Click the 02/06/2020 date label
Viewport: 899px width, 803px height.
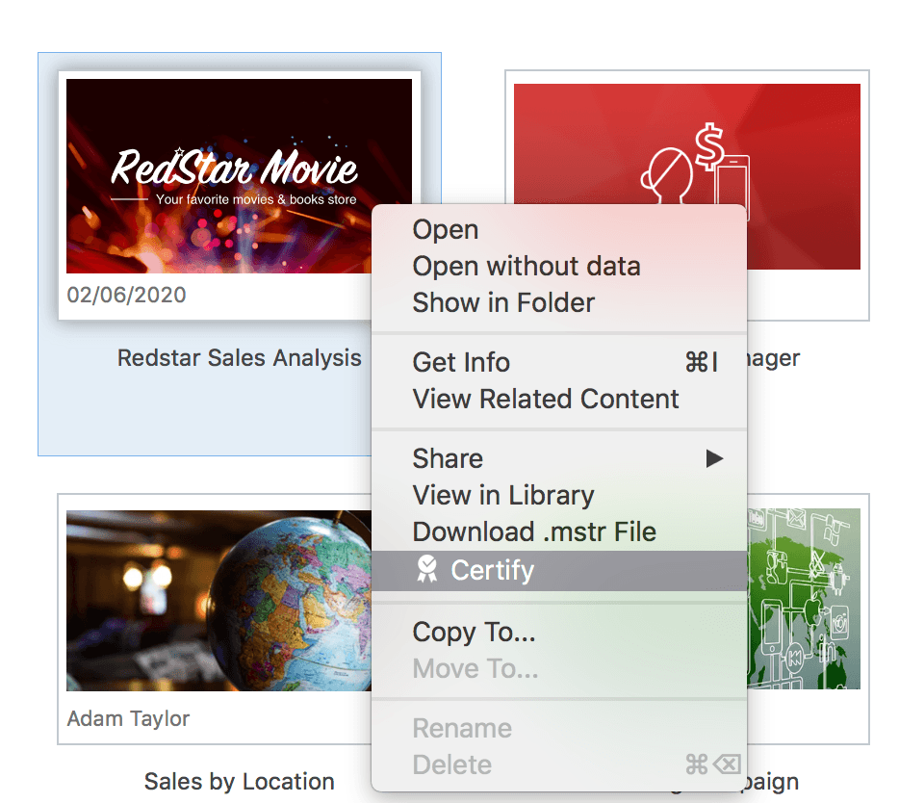click(x=126, y=295)
